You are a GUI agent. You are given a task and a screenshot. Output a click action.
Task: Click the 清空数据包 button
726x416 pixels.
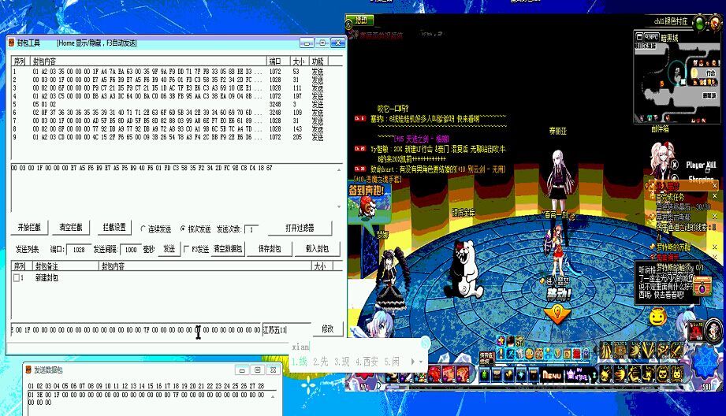click(228, 249)
